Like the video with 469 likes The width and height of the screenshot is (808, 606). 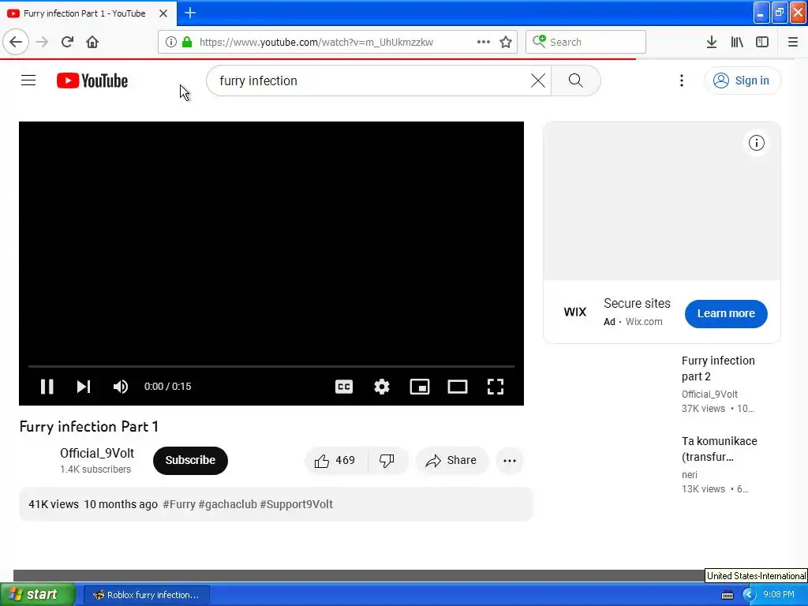point(335,460)
